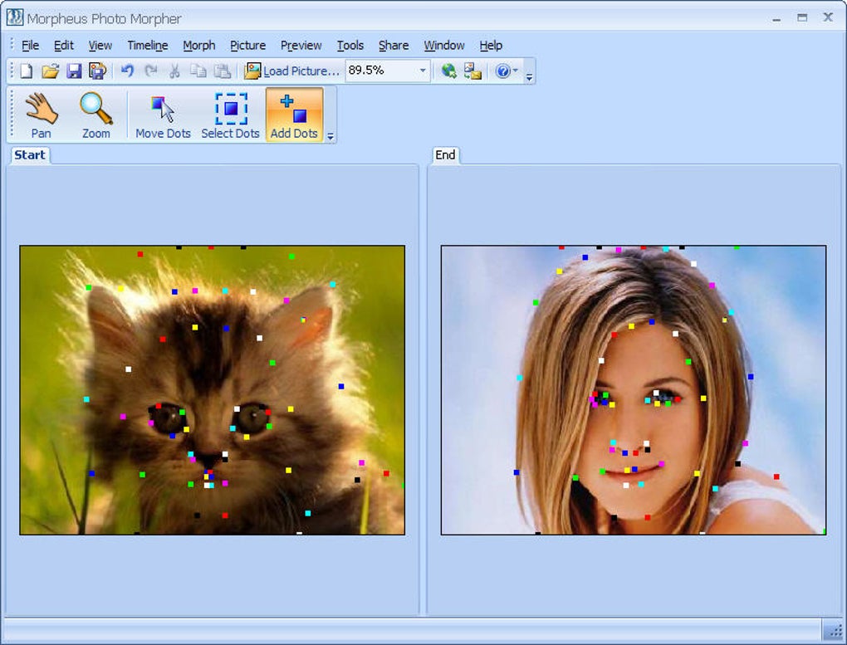Image resolution: width=847 pixels, height=645 pixels.
Task: Select the Zoom magnifier tool
Action: 96,115
